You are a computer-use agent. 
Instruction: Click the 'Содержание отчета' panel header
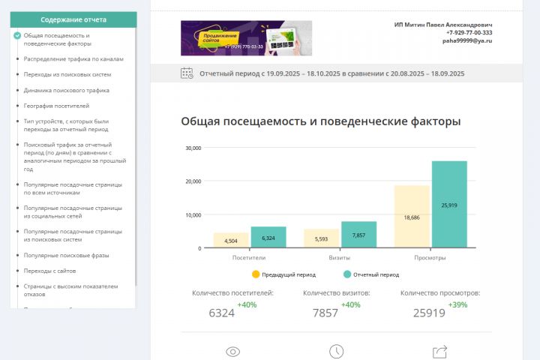click(x=73, y=19)
